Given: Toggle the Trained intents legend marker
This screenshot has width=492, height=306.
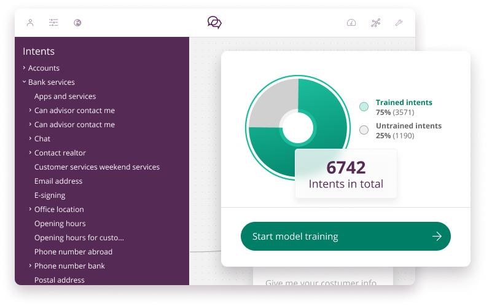Looking at the screenshot, I should pos(364,107).
